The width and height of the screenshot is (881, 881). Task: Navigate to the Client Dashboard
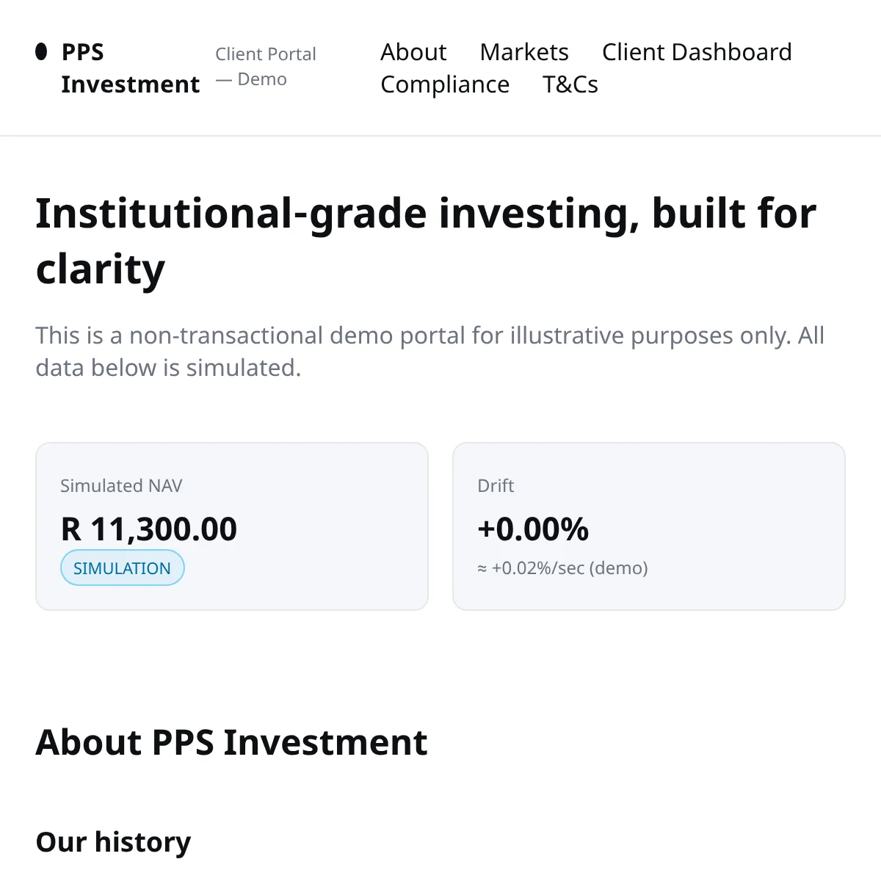coord(697,52)
